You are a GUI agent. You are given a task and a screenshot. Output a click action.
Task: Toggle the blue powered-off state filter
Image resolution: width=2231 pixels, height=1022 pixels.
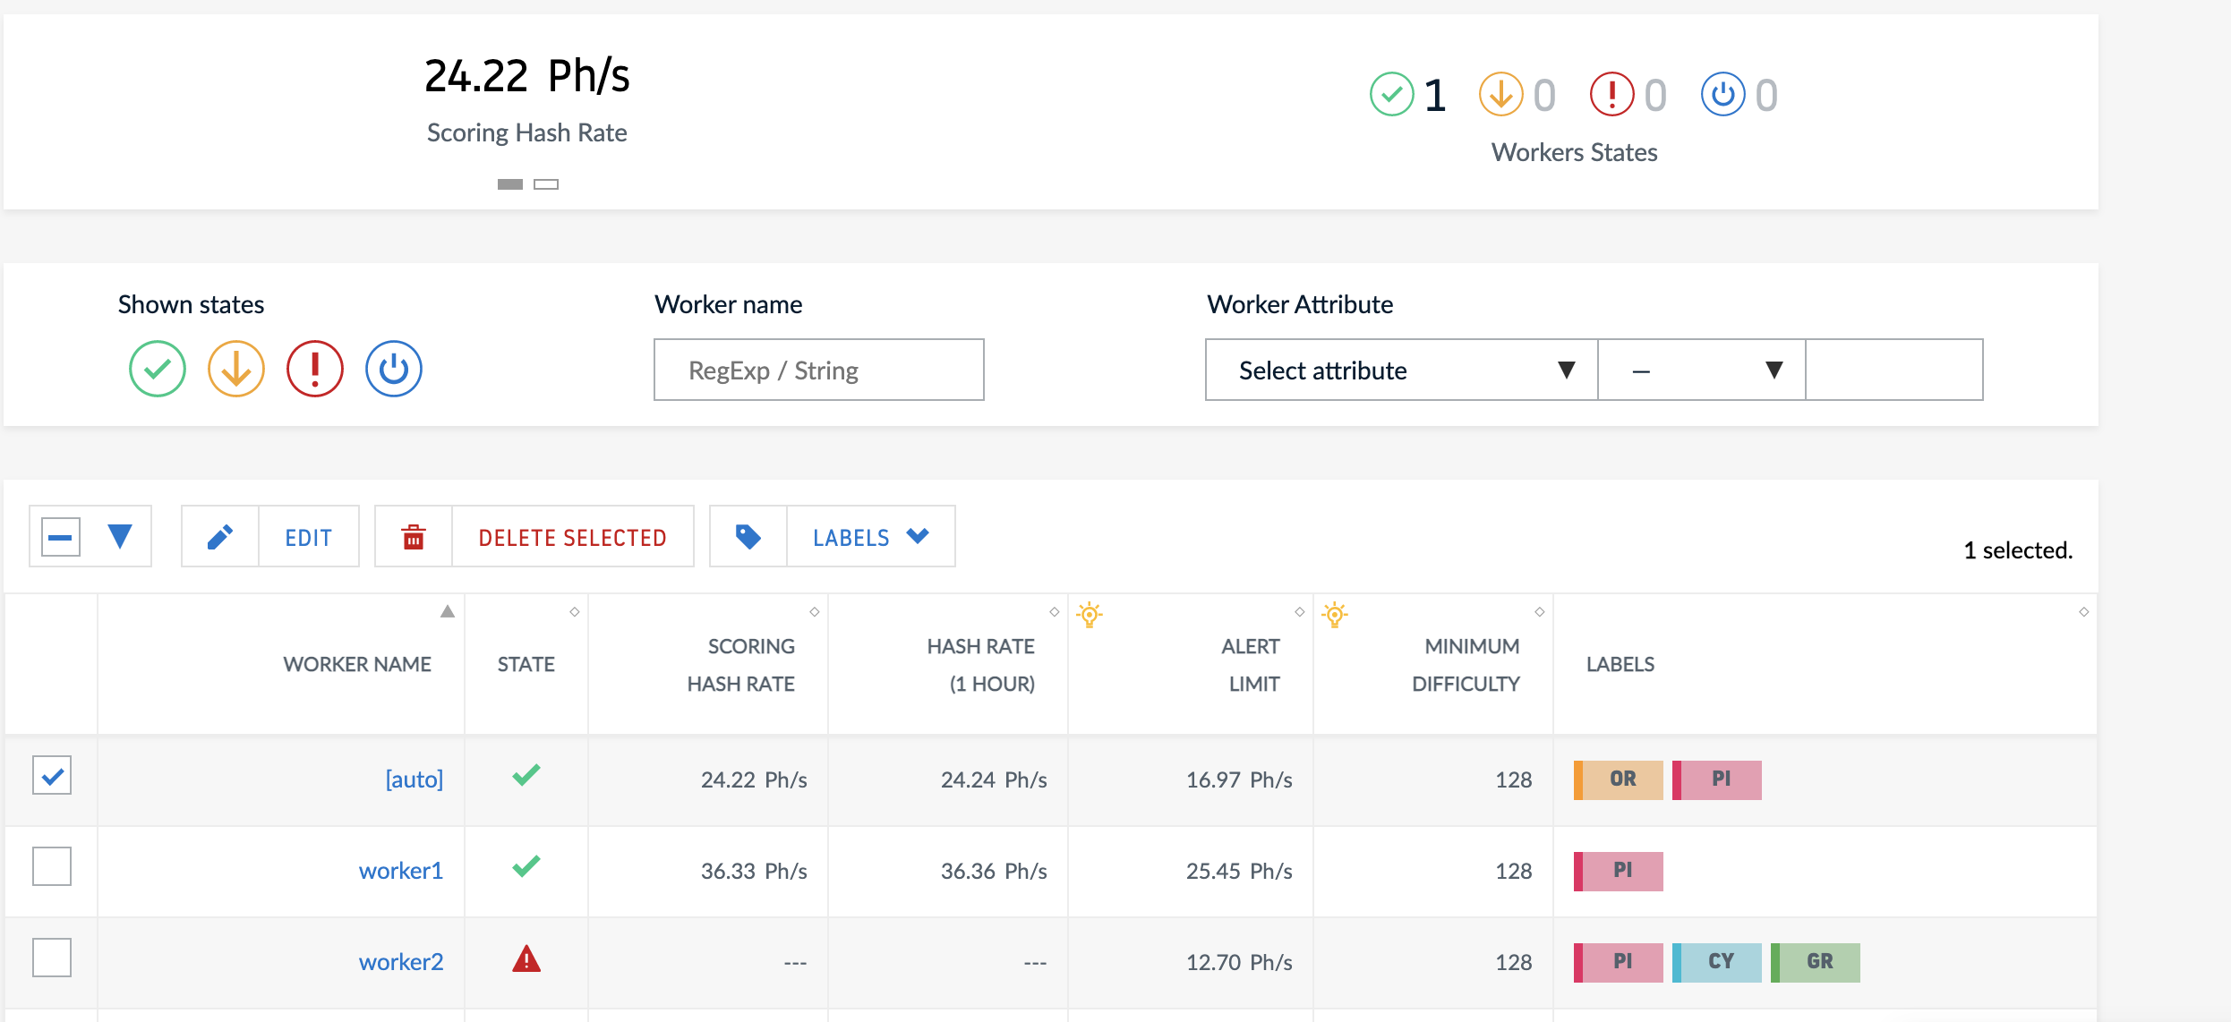[393, 369]
